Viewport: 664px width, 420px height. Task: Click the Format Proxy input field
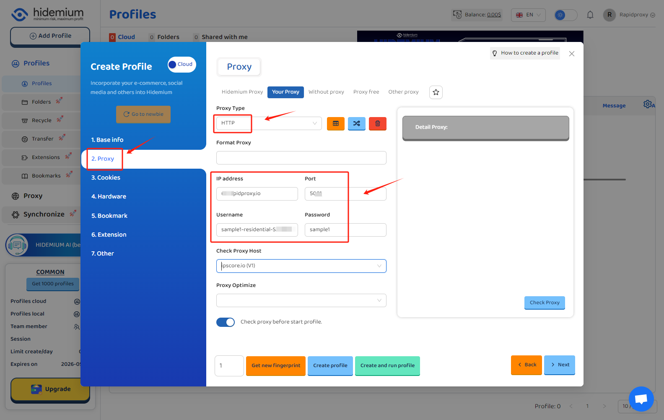(x=301, y=158)
